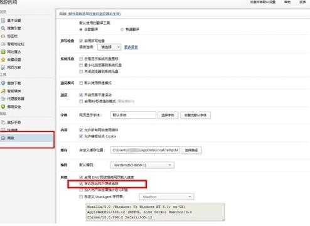The image size is (310, 226).
Task: Open the green URL Direct (网址直达) icon
Action: click(x=3, y=51)
